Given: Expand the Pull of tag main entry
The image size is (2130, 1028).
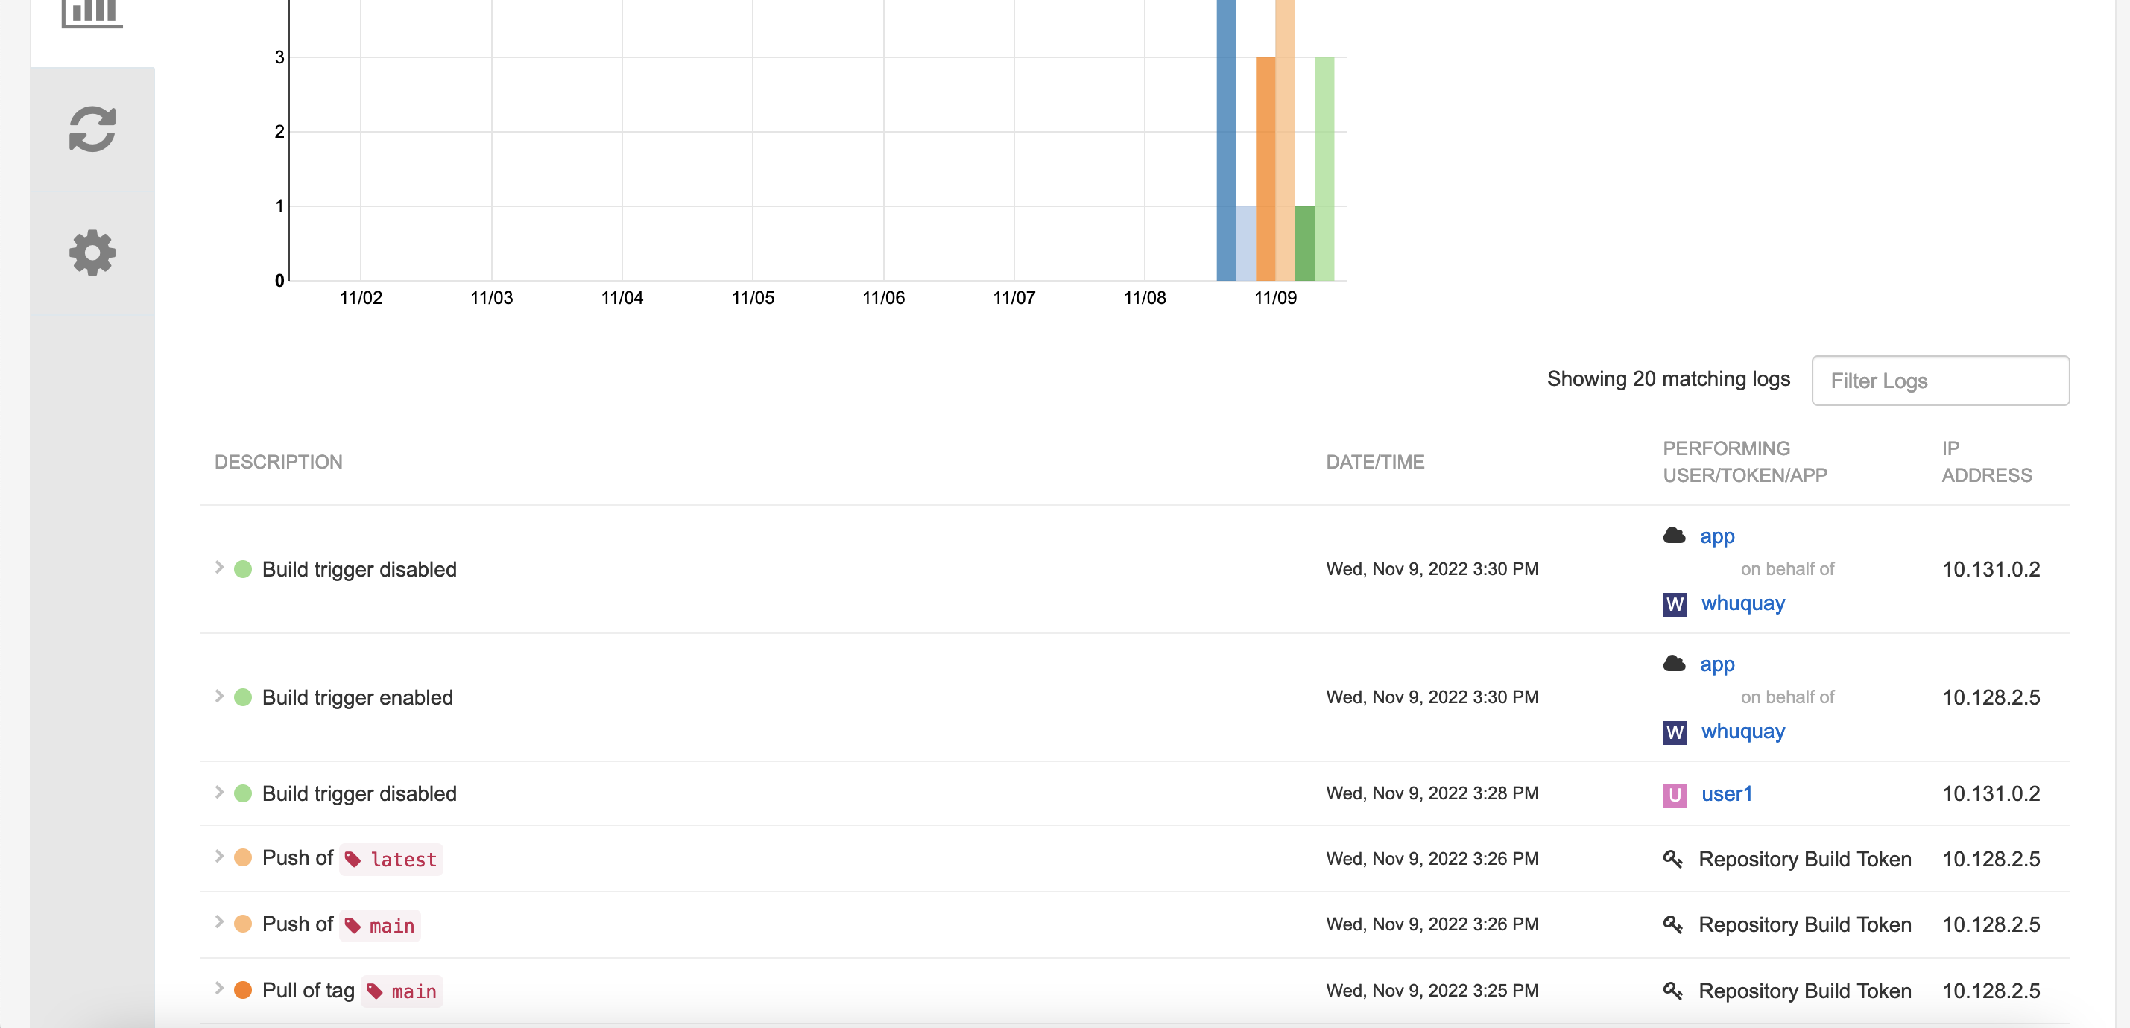Looking at the screenshot, I should [219, 989].
